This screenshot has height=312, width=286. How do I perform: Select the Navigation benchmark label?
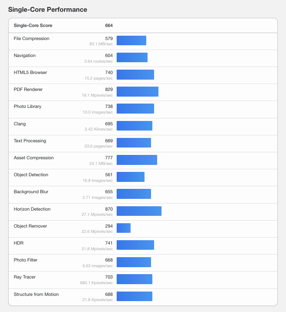[25, 56]
